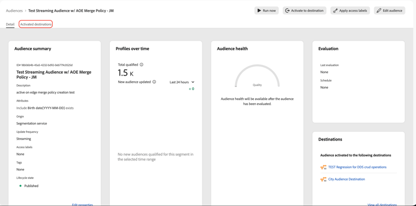Click the TEST Regression destination icon
The height and width of the screenshot is (206, 416).
[x=323, y=167]
